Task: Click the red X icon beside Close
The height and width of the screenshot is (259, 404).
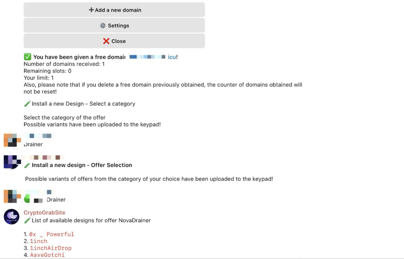Action: 106,41
